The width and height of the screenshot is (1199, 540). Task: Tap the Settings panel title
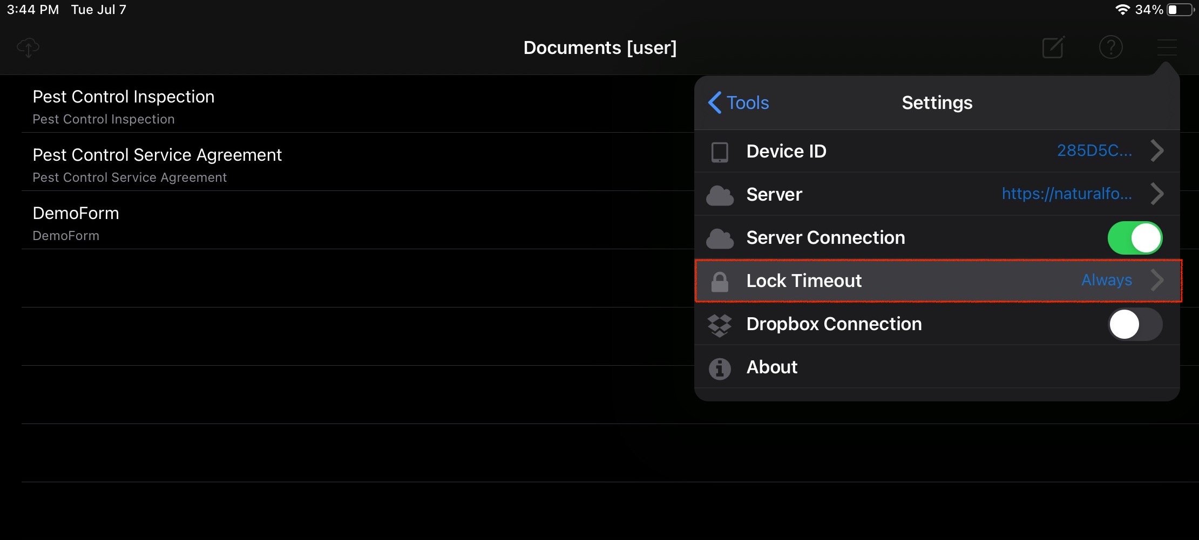click(x=937, y=102)
